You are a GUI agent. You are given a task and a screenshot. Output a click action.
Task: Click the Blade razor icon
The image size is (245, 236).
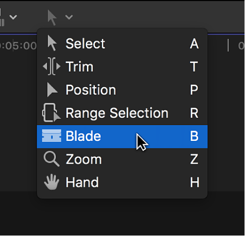[51, 136]
